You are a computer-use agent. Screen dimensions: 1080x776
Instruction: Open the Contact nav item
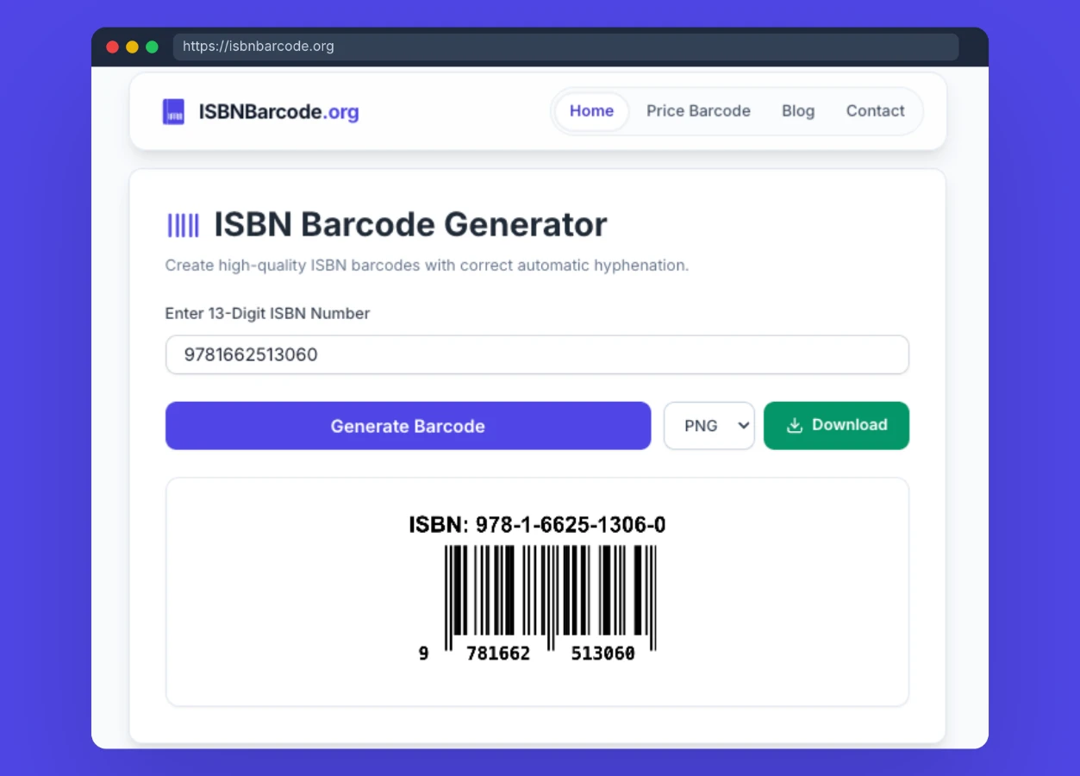[x=875, y=111]
